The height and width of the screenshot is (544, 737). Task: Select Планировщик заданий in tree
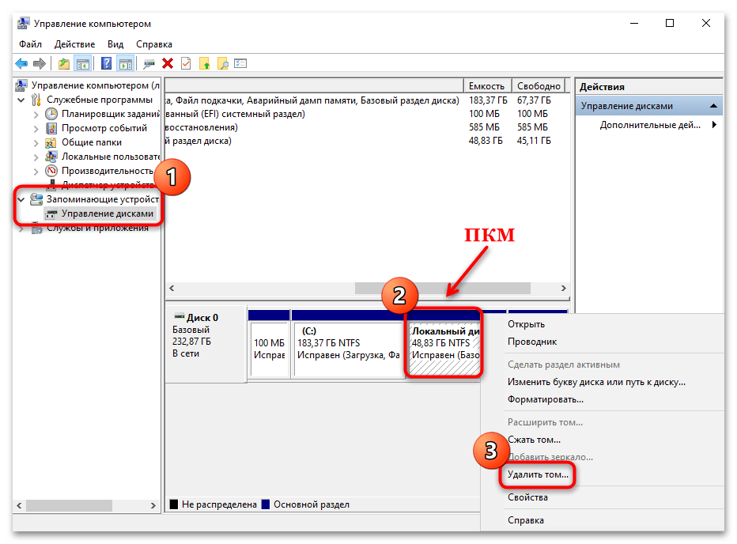click(111, 114)
